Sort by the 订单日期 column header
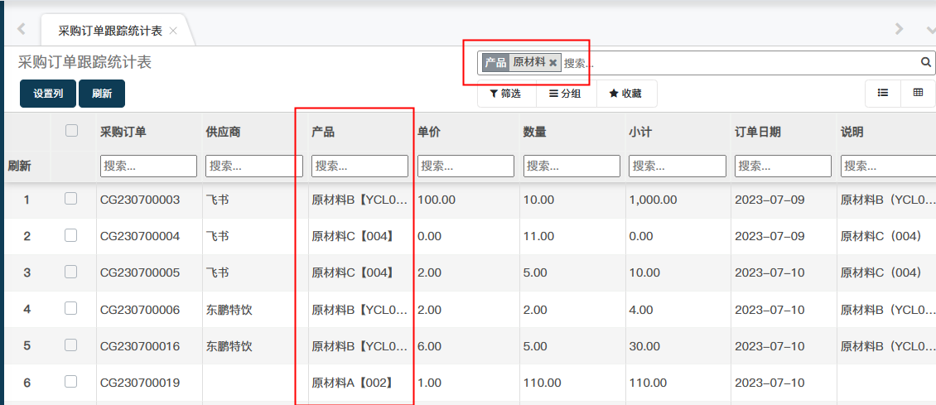This screenshot has height=405, width=936. (757, 132)
